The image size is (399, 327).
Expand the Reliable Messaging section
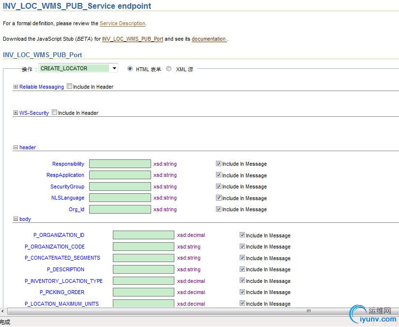(x=16, y=87)
